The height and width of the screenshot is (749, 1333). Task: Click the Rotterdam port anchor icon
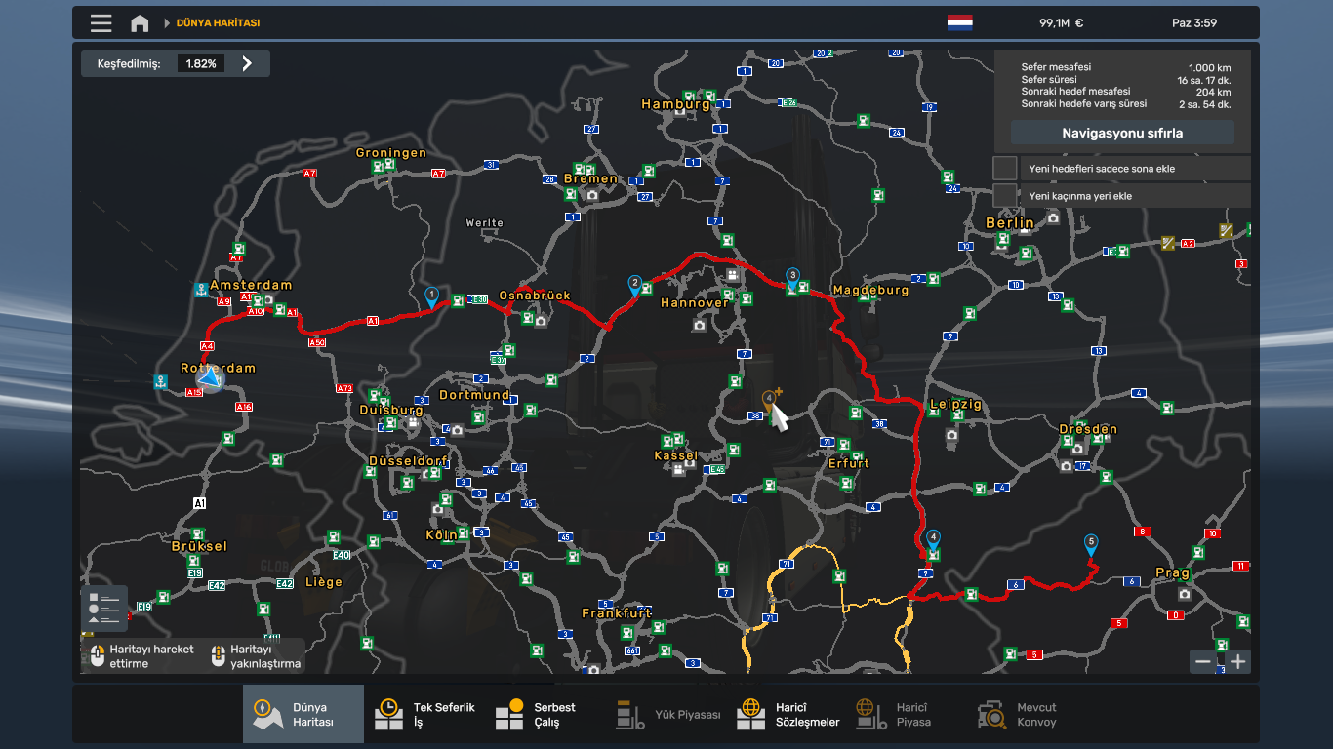(x=161, y=381)
